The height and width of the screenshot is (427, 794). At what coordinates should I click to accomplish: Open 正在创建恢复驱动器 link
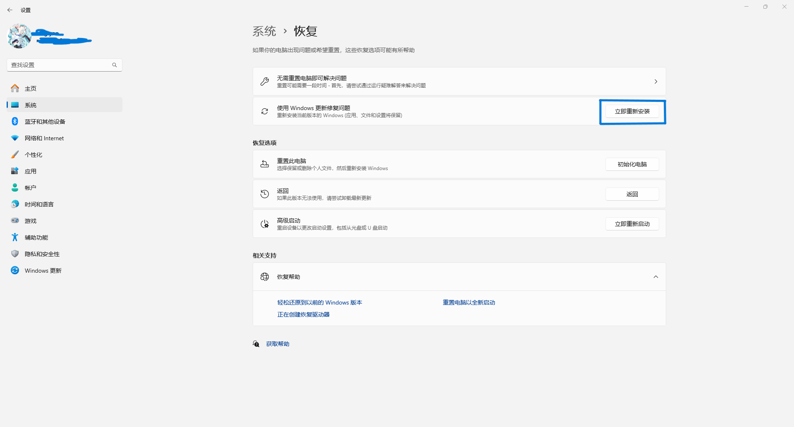coord(304,314)
